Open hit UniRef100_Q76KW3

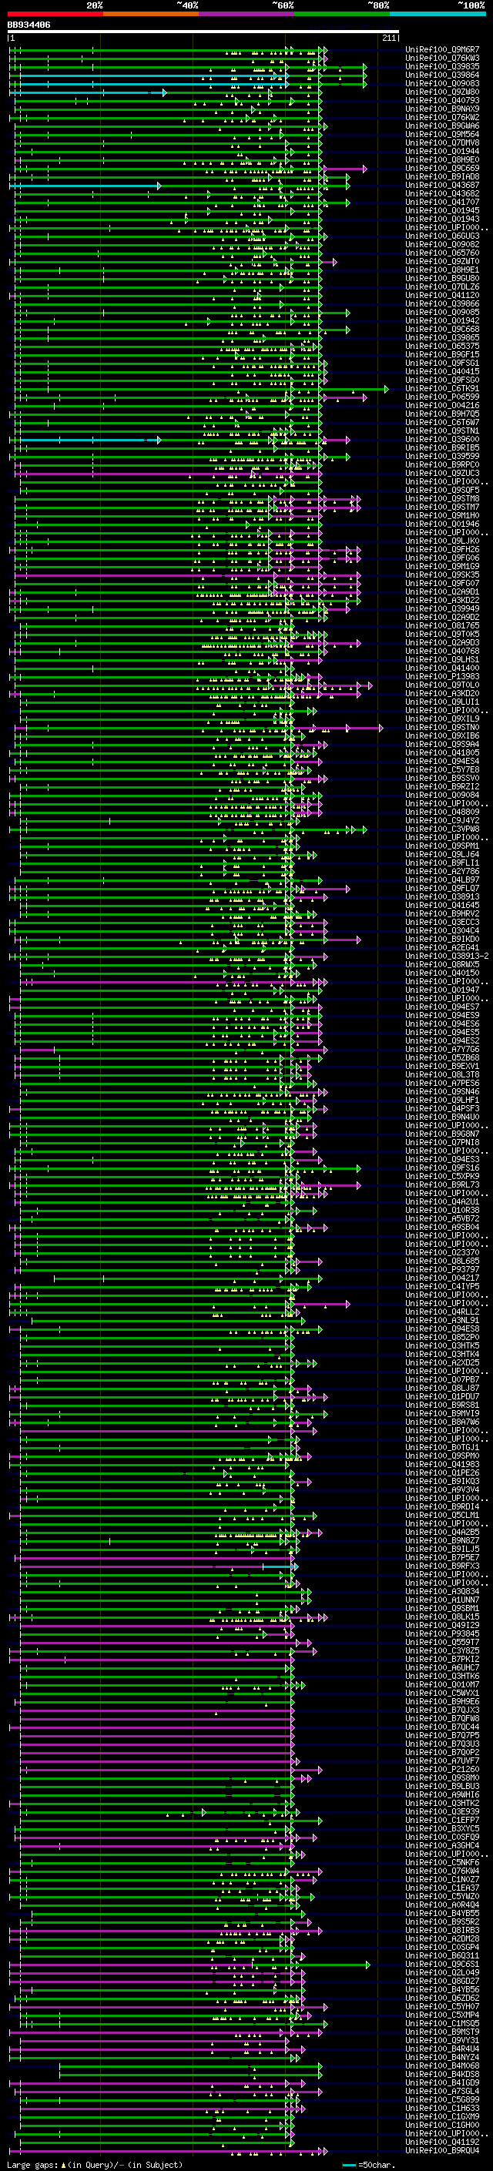tap(442, 59)
